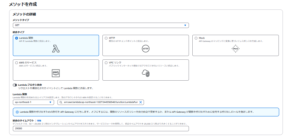Screen dimensions: 290x136
Task: Click the Lambda プロキシ統合 label text
Action: (x=30, y=85)
